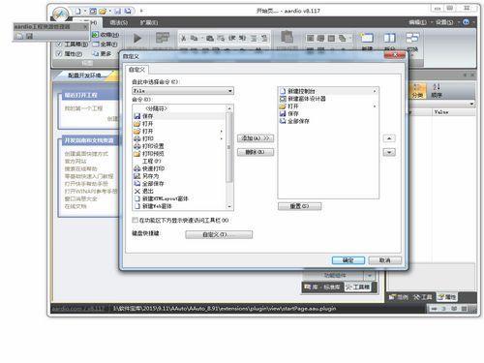Click the move up arrow button
The height and width of the screenshot is (363, 484).
click(x=389, y=138)
